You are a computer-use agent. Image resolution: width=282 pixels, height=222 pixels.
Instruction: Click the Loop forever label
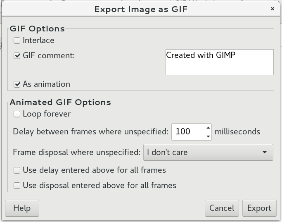coord(47,114)
